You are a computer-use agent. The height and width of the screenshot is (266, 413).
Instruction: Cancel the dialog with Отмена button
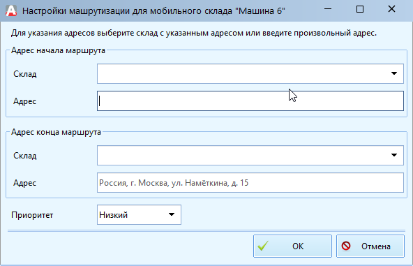coord(370,246)
